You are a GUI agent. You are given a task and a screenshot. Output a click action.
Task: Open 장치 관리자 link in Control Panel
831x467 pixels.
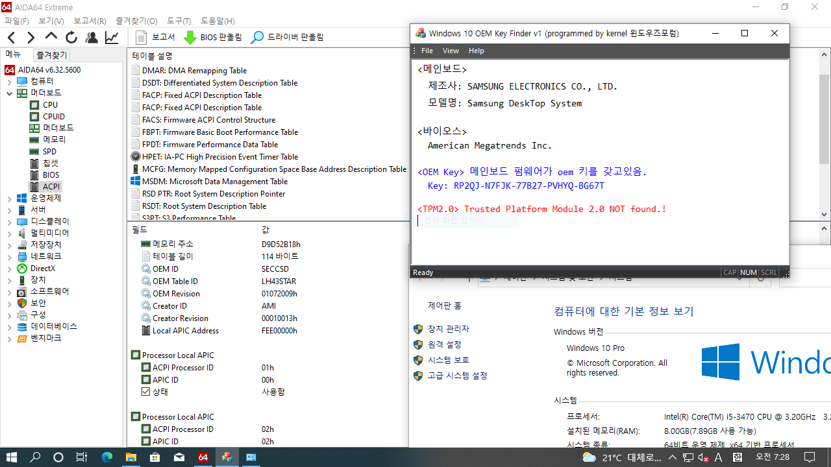pos(448,329)
